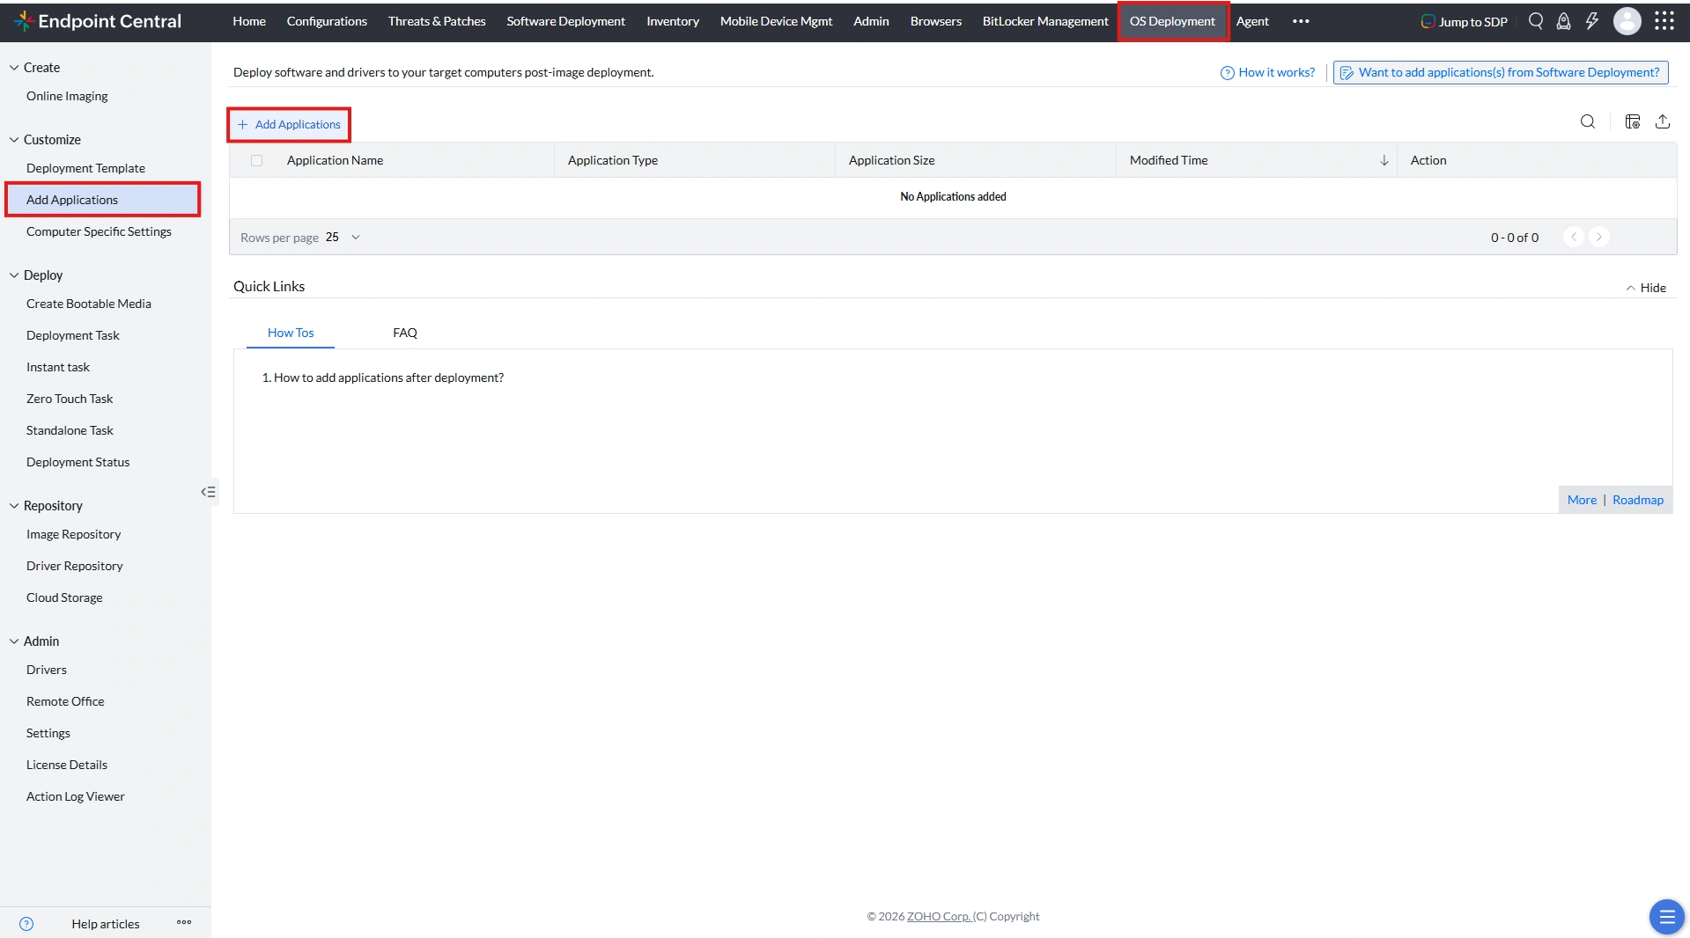
Task: Open the apps grid launcher
Action: tap(1664, 21)
